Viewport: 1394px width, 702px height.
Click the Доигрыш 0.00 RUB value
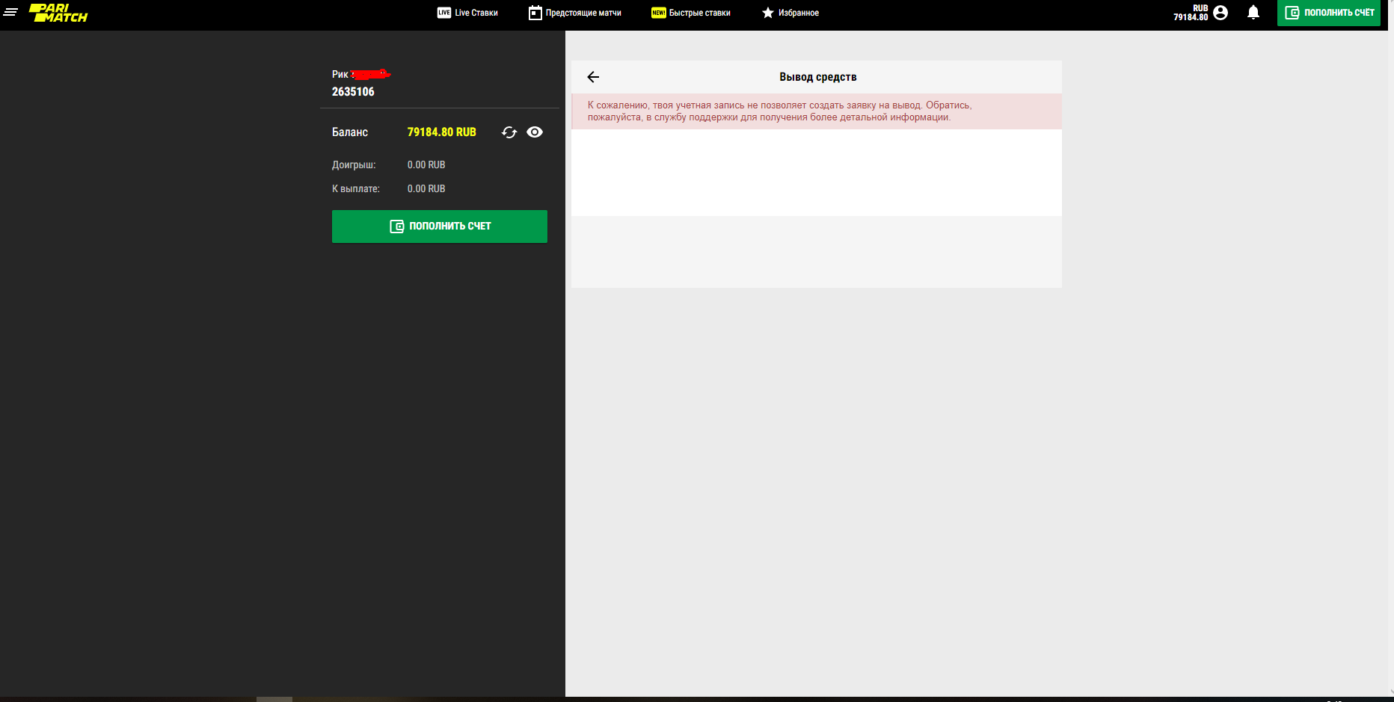click(x=426, y=164)
